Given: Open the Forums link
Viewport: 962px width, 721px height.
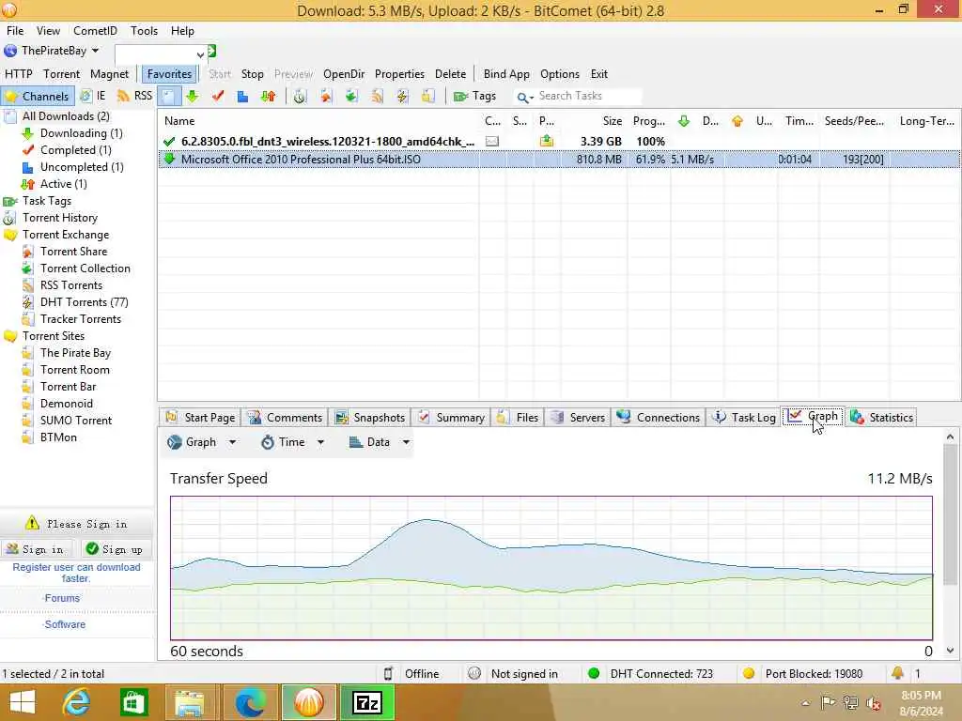Looking at the screenshot, I should pyautogui.click(x=62, y=598).
